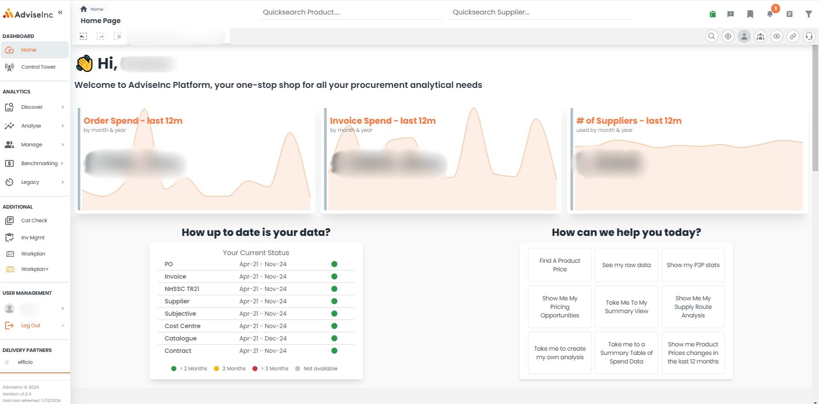
Task: Open Workplan in the sidebar
Action: click(35, 254)
